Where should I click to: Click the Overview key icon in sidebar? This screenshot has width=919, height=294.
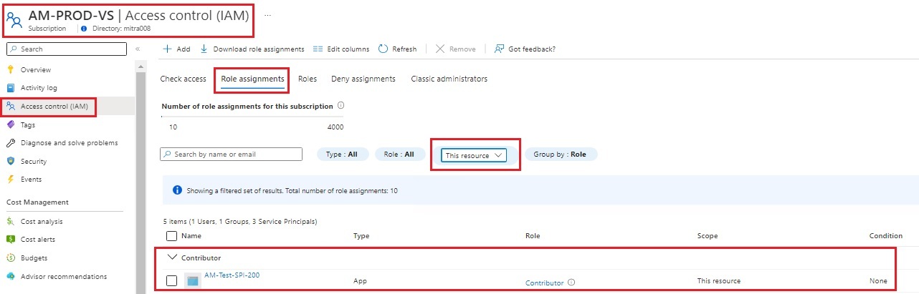10,69
